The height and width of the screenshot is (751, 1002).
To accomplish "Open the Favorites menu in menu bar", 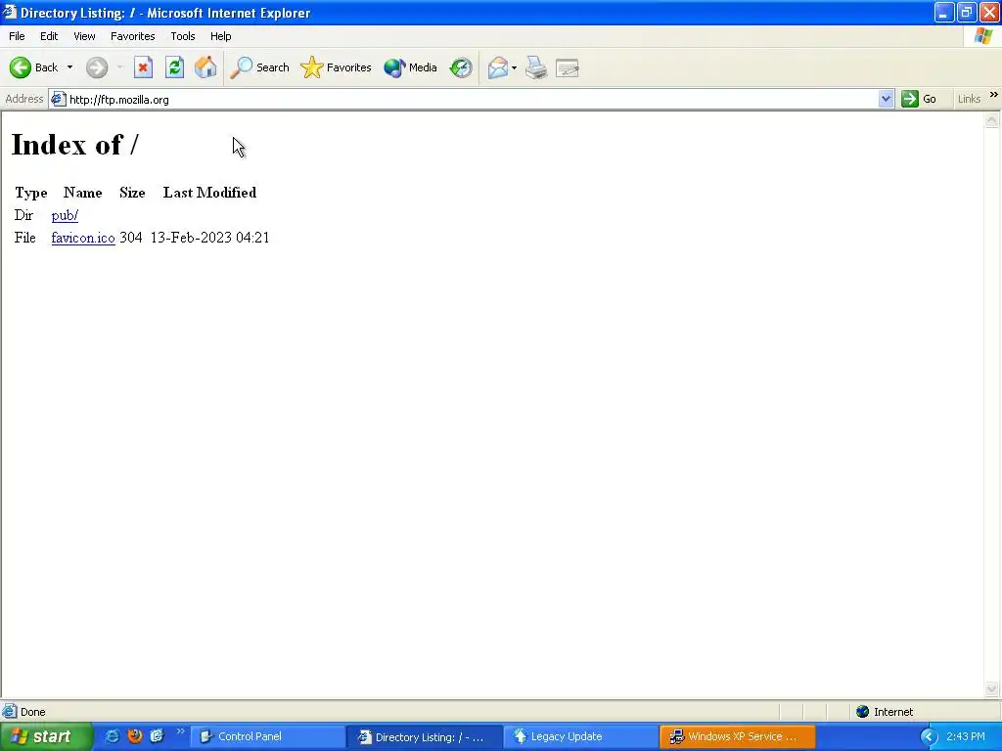I will point(133,36).
